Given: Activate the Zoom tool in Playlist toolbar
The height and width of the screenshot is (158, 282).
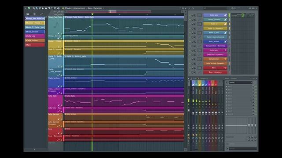Looking at the screenshot, I should click(x=56, y=8).
